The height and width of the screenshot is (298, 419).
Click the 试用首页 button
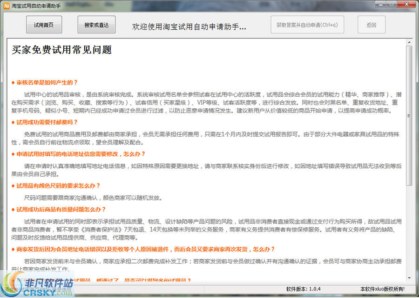(x=44, y=25)
